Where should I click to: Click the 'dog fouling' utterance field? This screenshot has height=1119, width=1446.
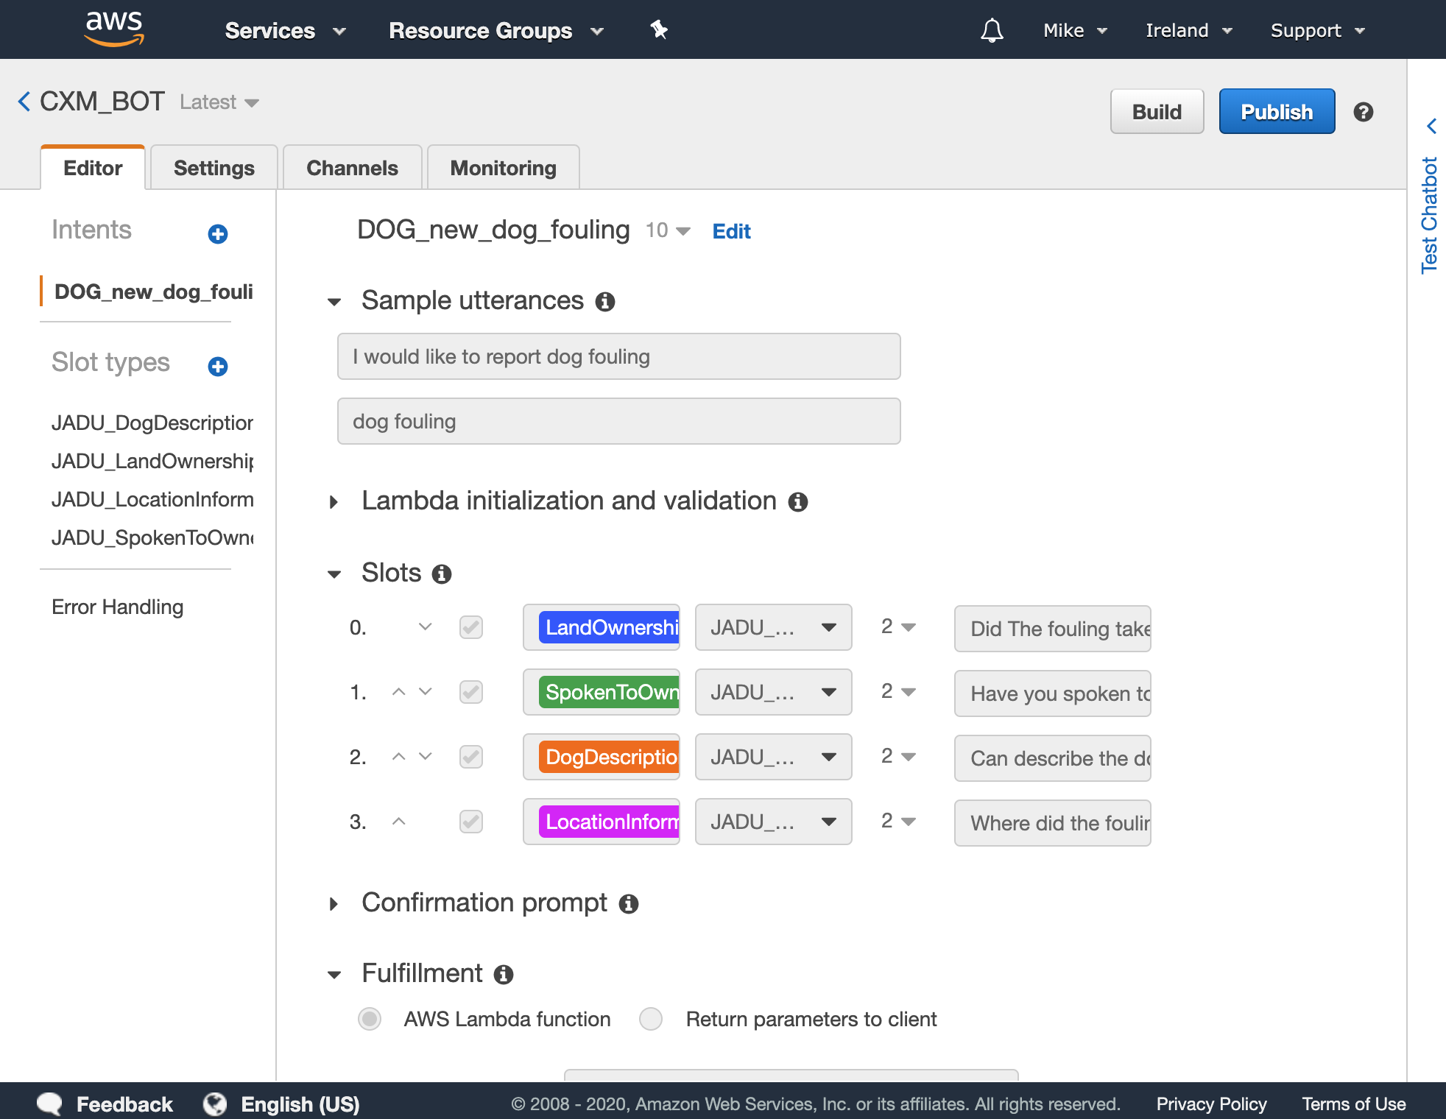(619, 421)
